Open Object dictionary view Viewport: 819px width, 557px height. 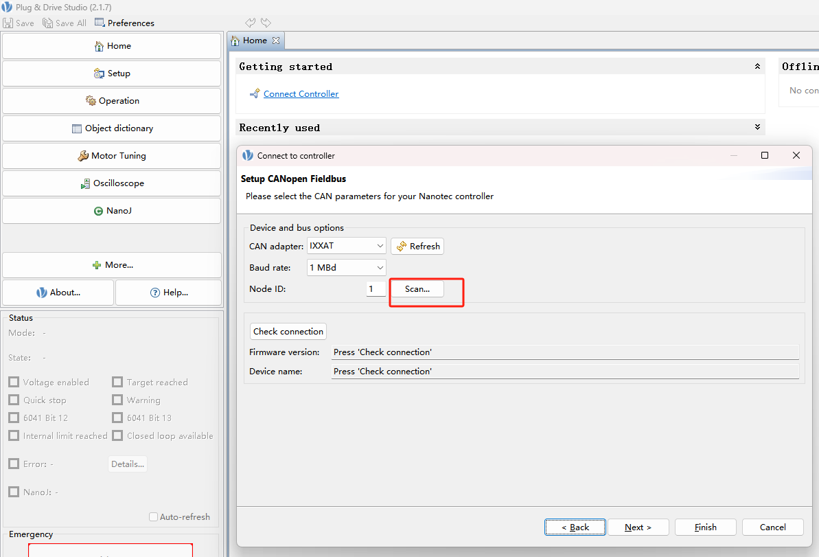click(111, 128)
